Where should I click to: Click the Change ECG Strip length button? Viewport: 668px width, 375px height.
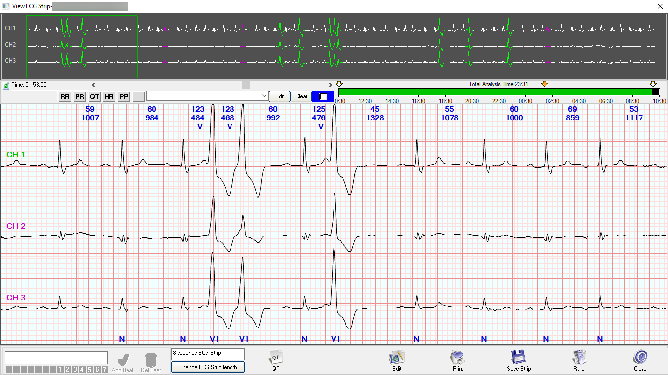click(207, 367)
